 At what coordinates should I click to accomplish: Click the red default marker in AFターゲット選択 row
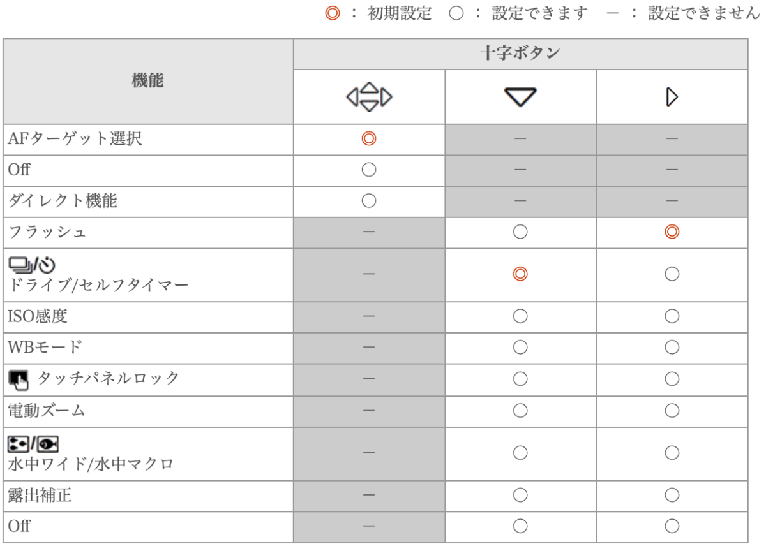[369, 138]
